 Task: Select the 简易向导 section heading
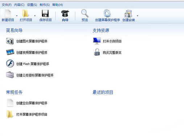click(x=14, y=30)
